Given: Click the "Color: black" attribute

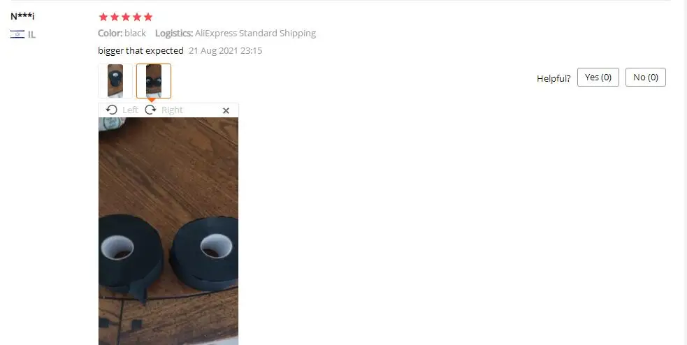Looking at the screenshot, I should point(122,34).
